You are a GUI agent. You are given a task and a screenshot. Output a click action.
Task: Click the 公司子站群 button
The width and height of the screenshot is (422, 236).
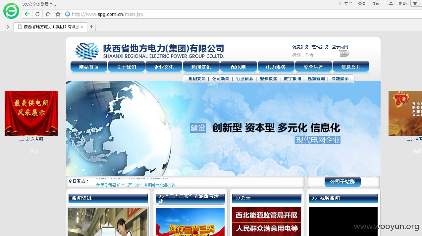(x=342, y=182)
